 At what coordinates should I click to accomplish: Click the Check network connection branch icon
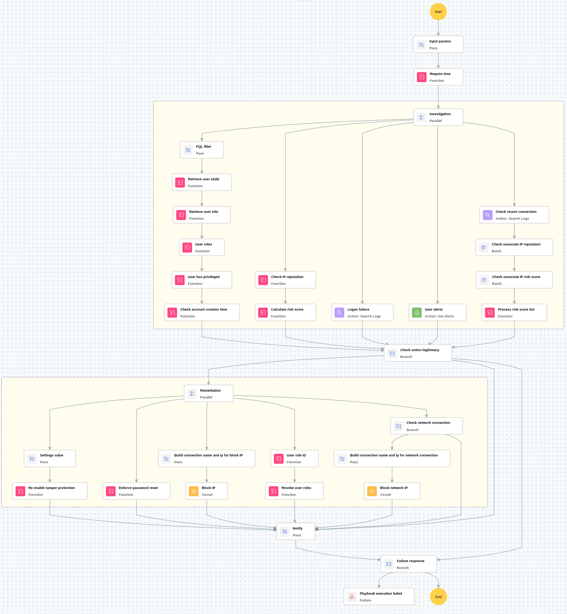[x=399, y=427]
